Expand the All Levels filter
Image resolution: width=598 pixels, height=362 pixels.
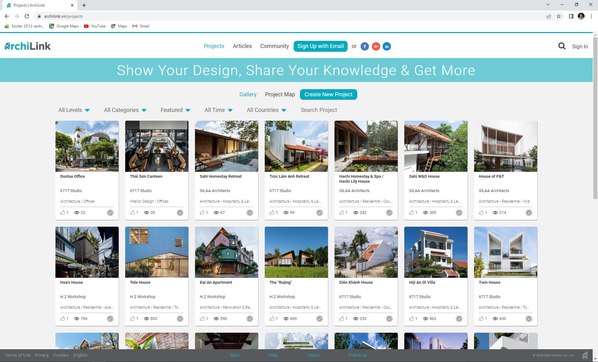pyautogui.click(x=74, y=110)
